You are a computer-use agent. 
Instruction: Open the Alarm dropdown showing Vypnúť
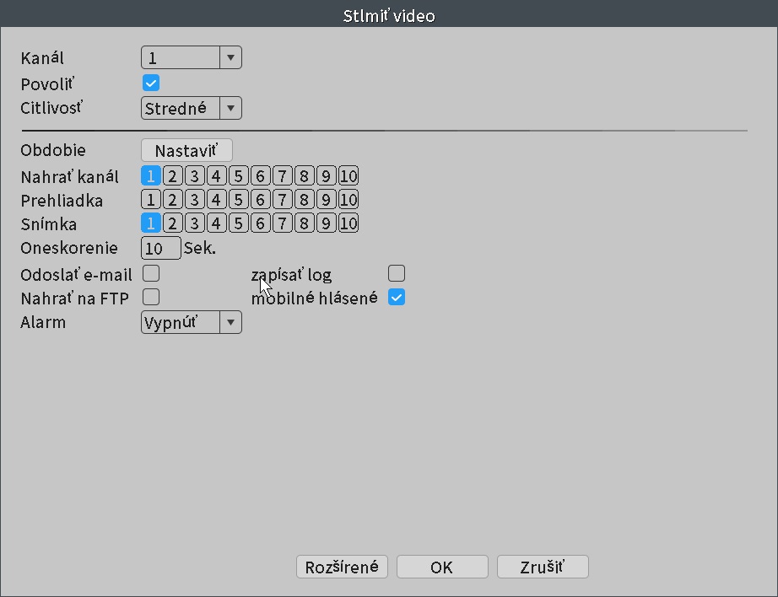coord(192,322)
